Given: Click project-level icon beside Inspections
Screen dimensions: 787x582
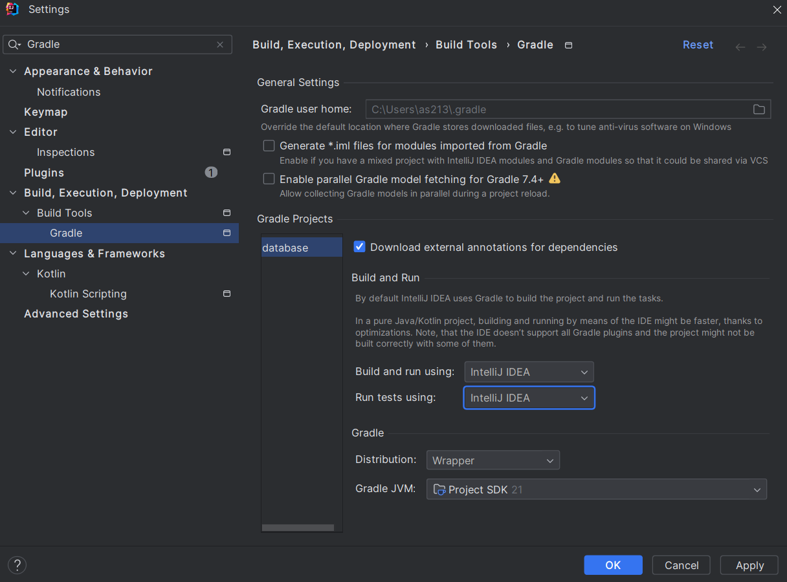Looking at the screenshot, I should point(227,152).
